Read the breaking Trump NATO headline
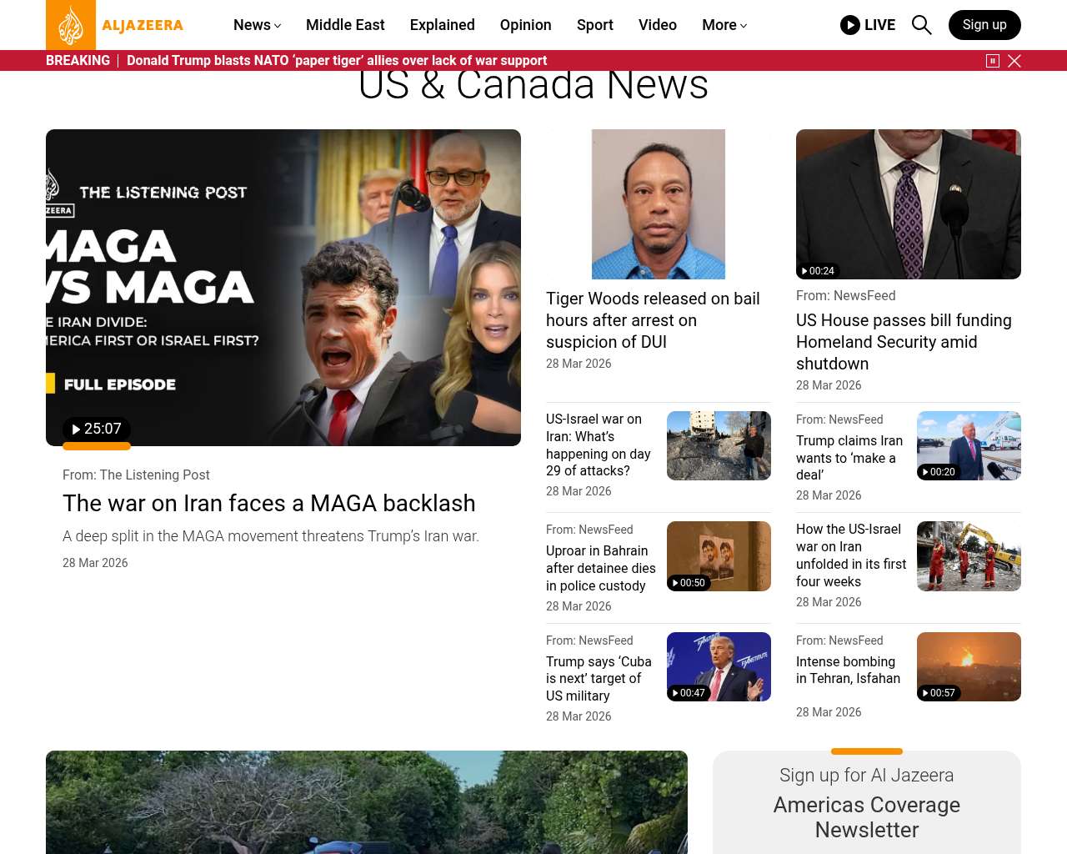 tap(337, 61)
